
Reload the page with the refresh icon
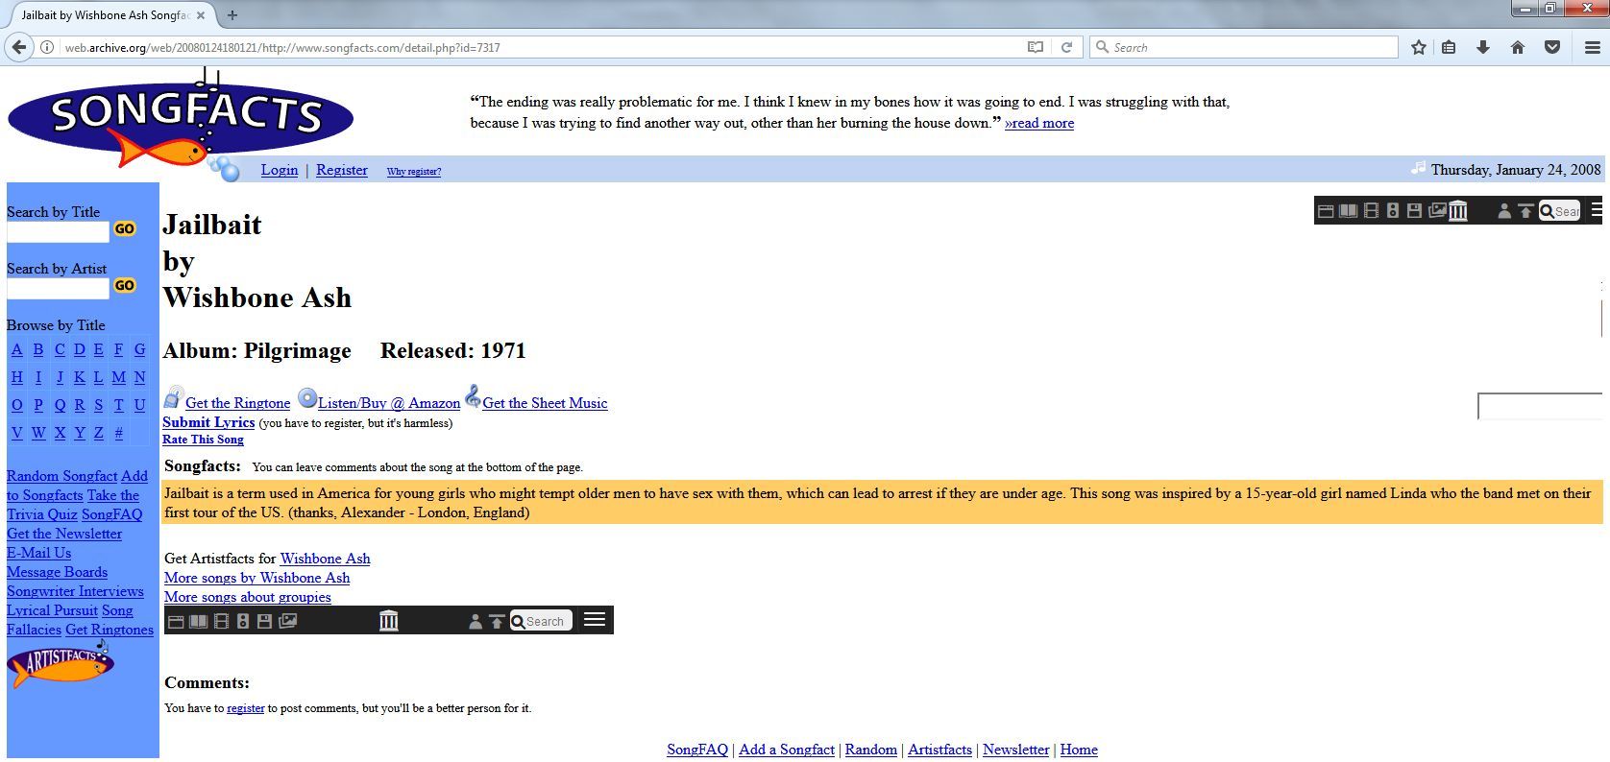coord(1066,47)
